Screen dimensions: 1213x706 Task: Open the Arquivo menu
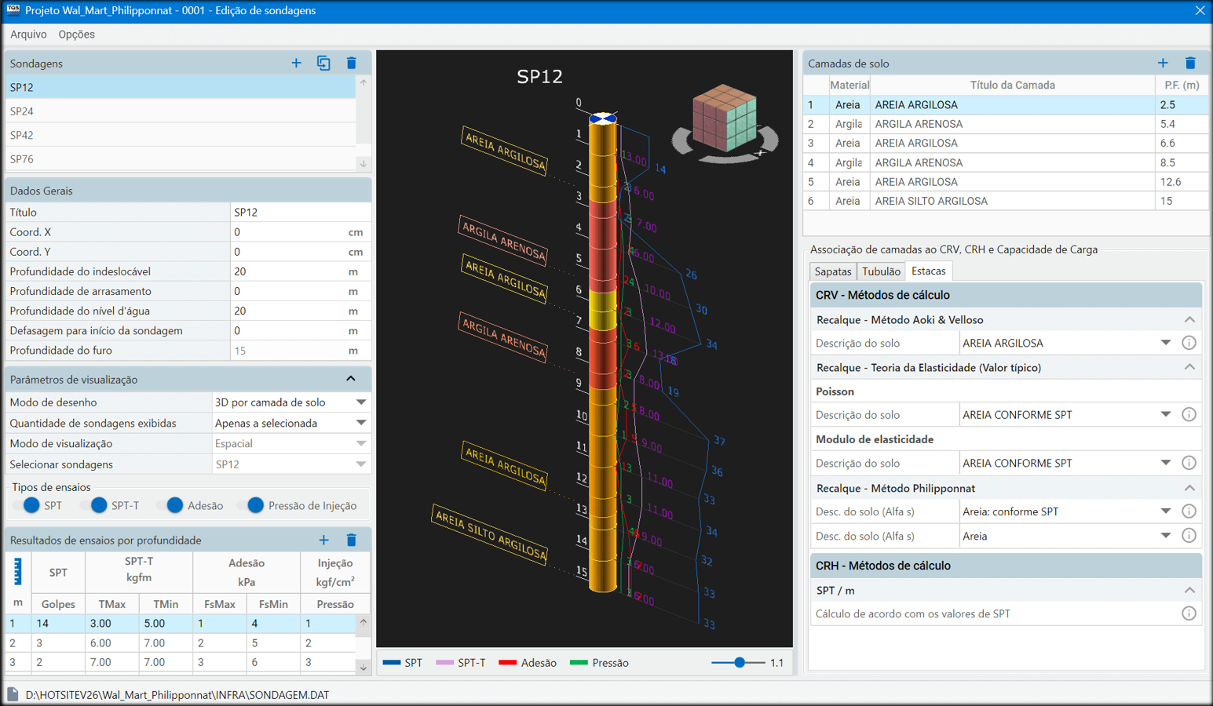tap(28, 35)
